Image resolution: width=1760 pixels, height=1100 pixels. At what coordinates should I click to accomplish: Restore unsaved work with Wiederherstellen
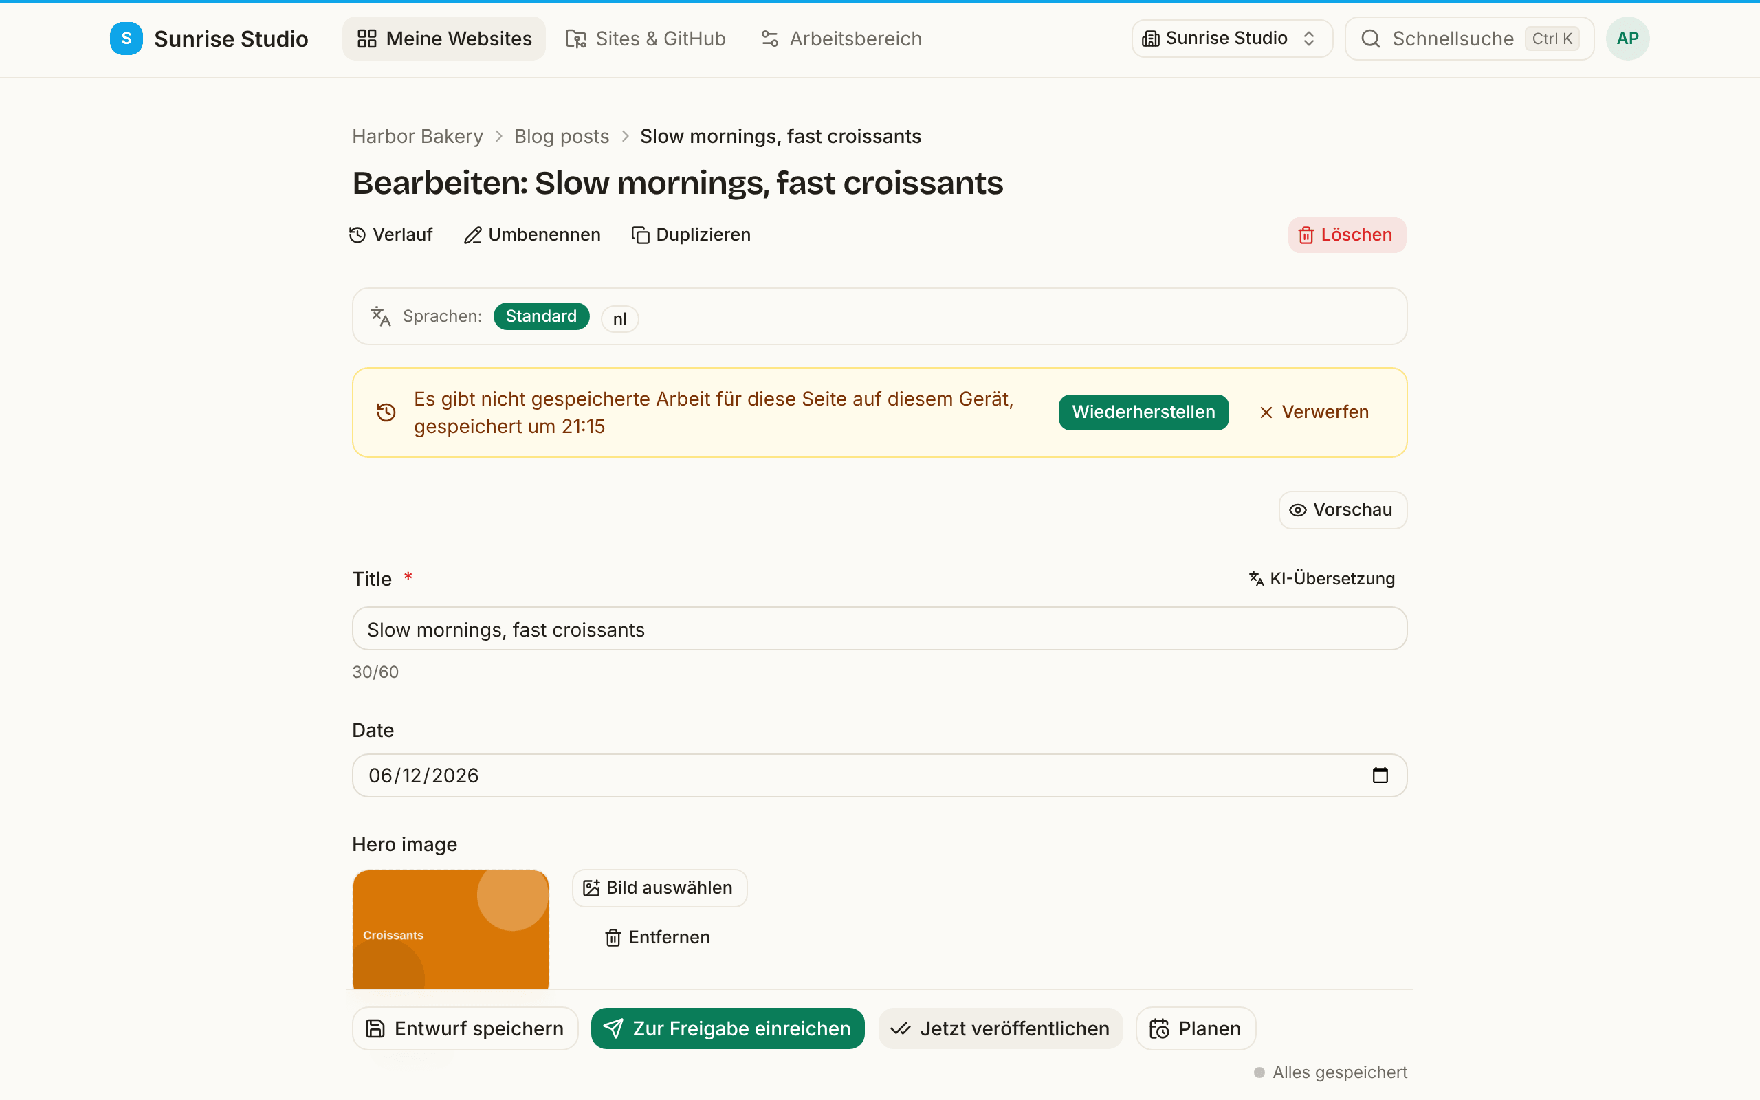click(x=1143, y=412)
